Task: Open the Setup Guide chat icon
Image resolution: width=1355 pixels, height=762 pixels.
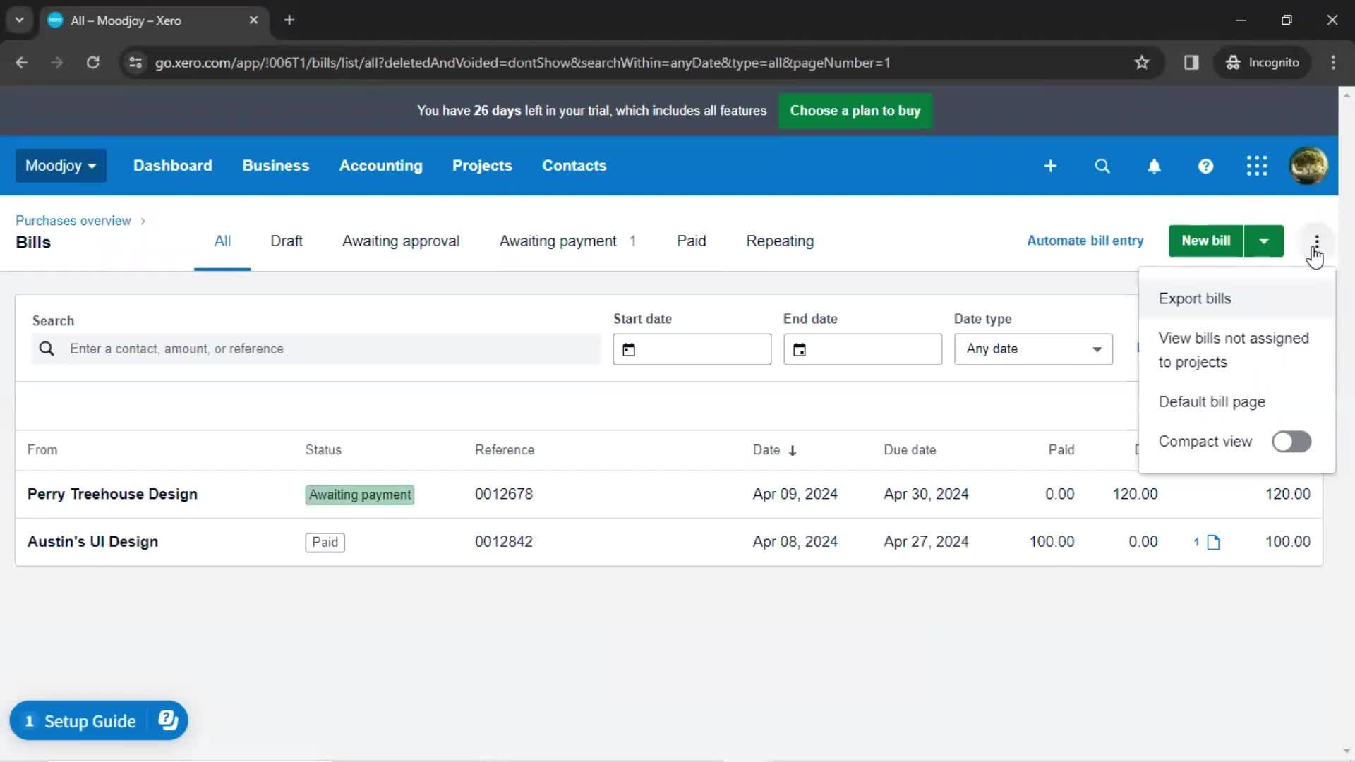Action: [x=168, y=720]
